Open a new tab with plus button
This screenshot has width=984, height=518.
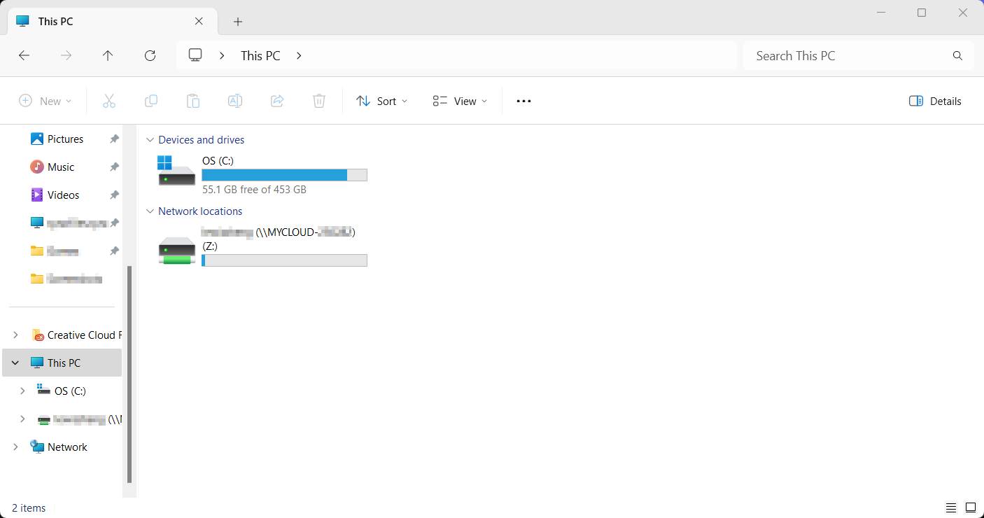pos(238,22)
